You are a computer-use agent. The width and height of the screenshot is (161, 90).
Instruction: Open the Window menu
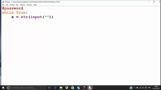(29, 5)
